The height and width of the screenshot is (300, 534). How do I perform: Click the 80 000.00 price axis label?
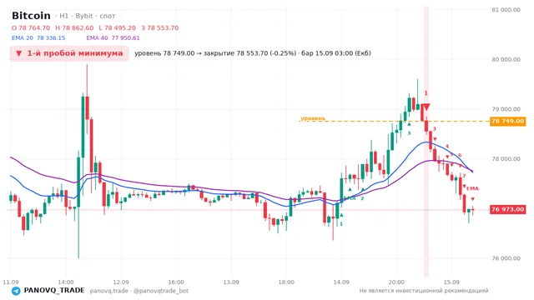coord(506,59)
